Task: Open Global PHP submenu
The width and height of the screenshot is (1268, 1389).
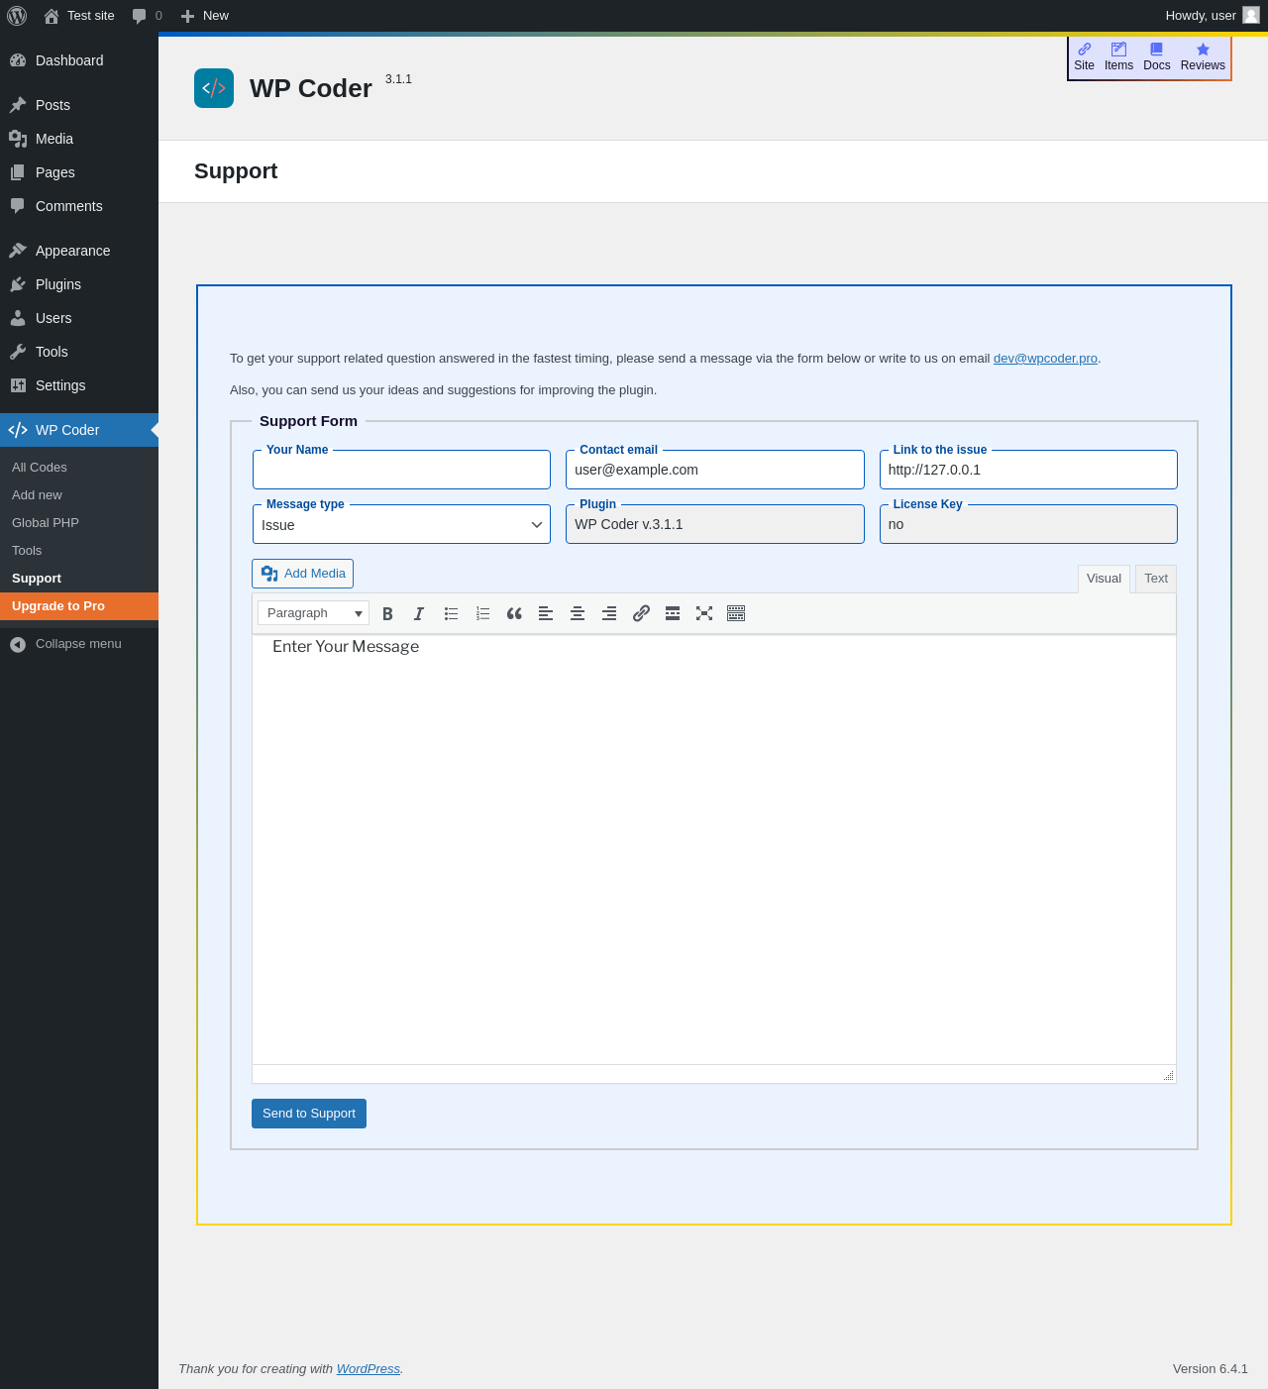Action: point(79,523)
